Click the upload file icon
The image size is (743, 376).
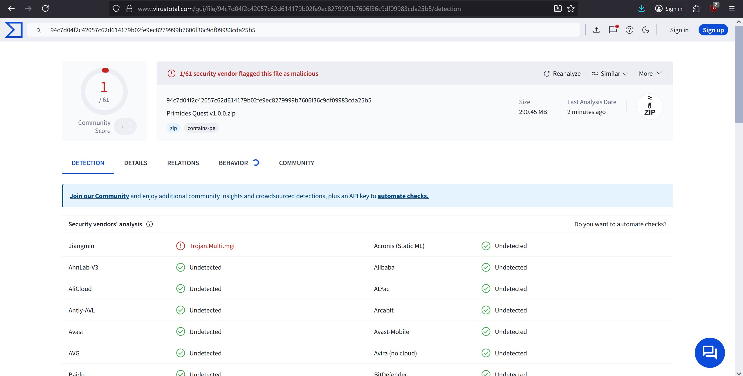pos(596,30)
